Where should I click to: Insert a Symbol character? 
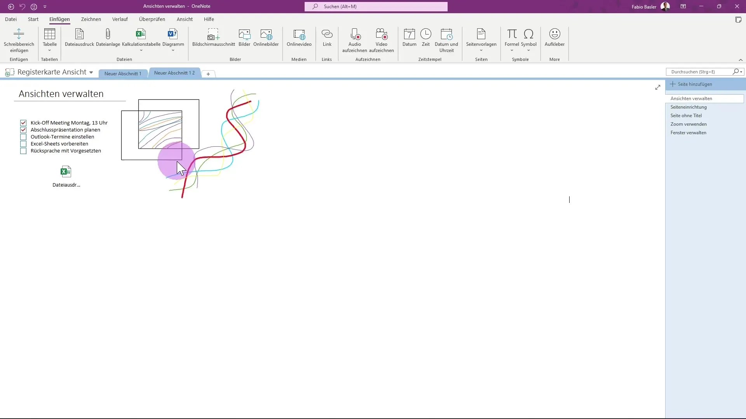528,34
